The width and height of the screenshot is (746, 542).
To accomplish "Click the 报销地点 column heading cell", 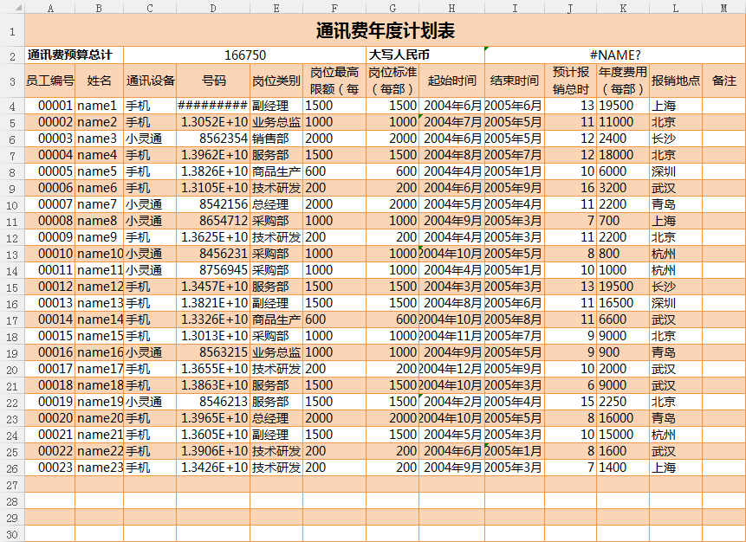I will click(675, 81).
